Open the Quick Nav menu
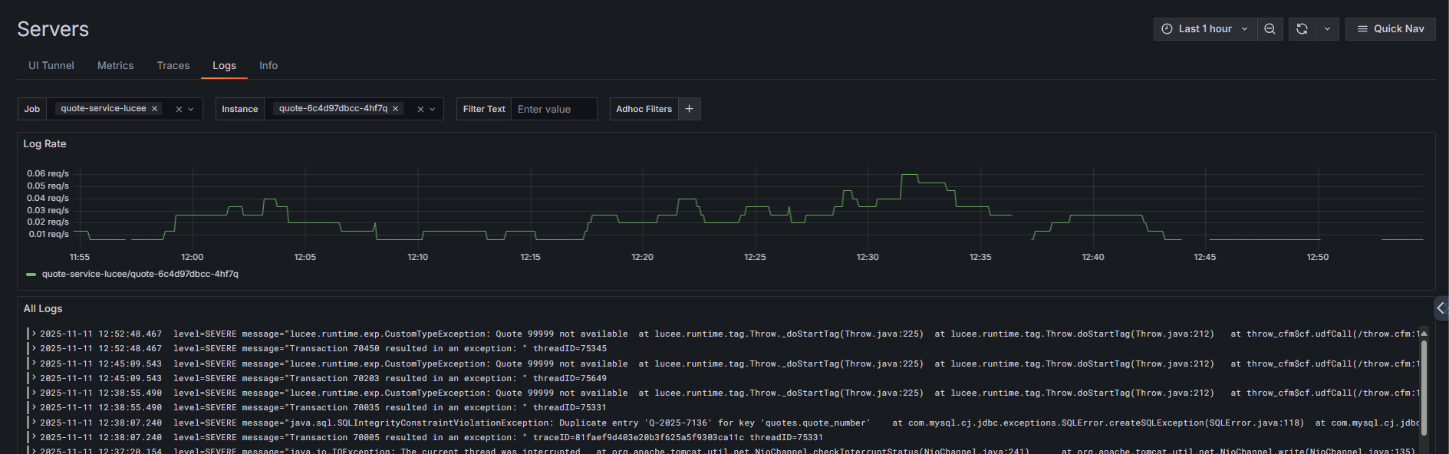Viewport: 1449px width, 454px height. tap(1390, 29)
